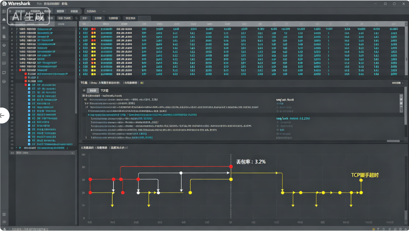Image resolution: width=409 pixels, height=231 pixels.
Task: Click the back arrow circle button
Action: (2, 115)
